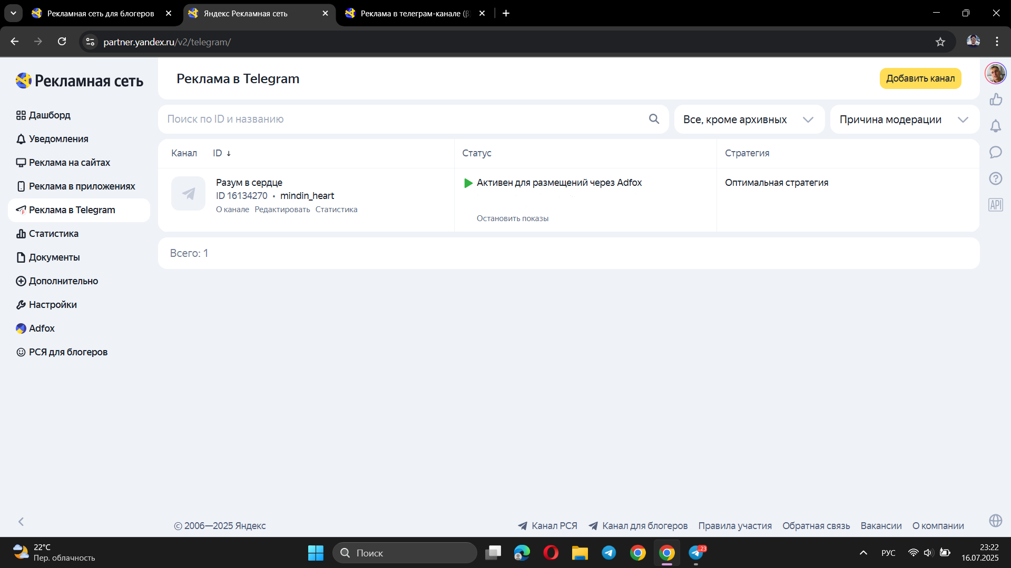The width and height of the screenshot is (1011, 568).
Task: Click the green active status play icon
Action: pyautogui.click(x=468, y=183)
